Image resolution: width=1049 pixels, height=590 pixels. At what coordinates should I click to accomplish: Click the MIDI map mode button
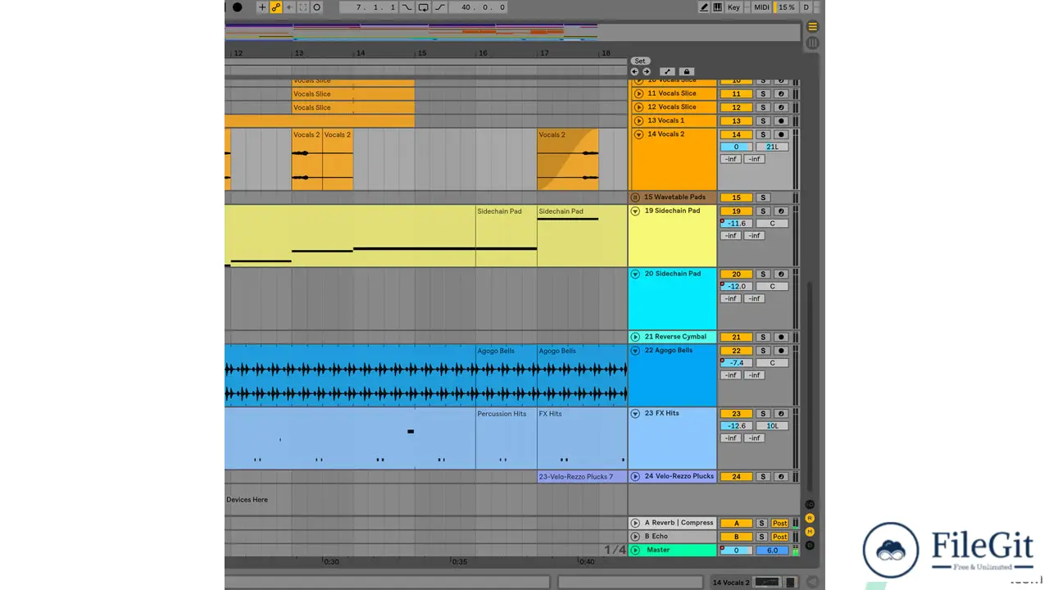click(x=761, y=7)
